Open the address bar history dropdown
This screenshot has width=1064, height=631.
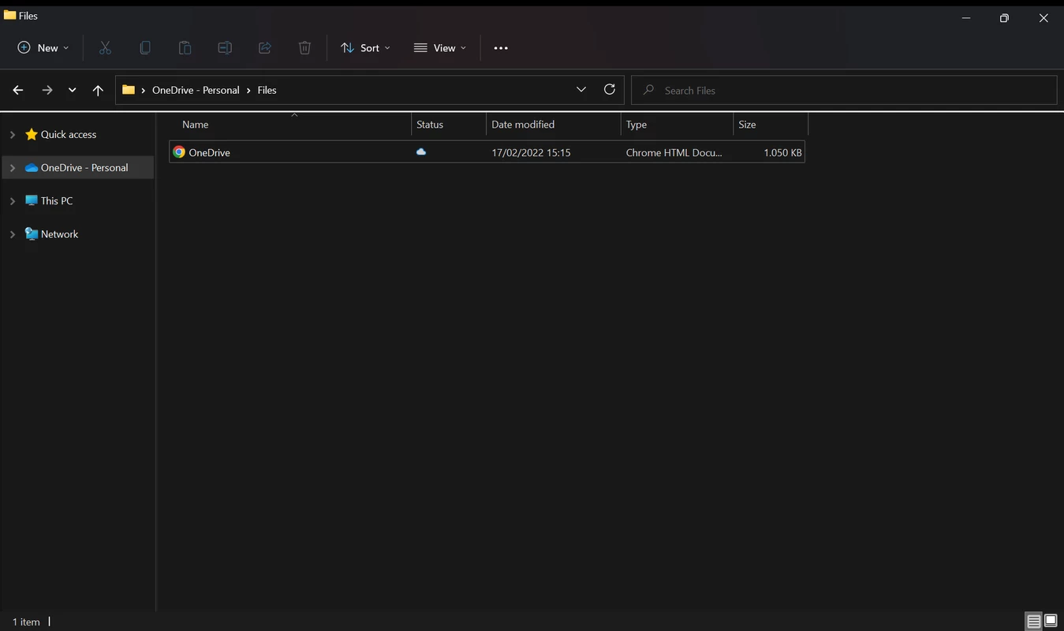tap(581, 90)
